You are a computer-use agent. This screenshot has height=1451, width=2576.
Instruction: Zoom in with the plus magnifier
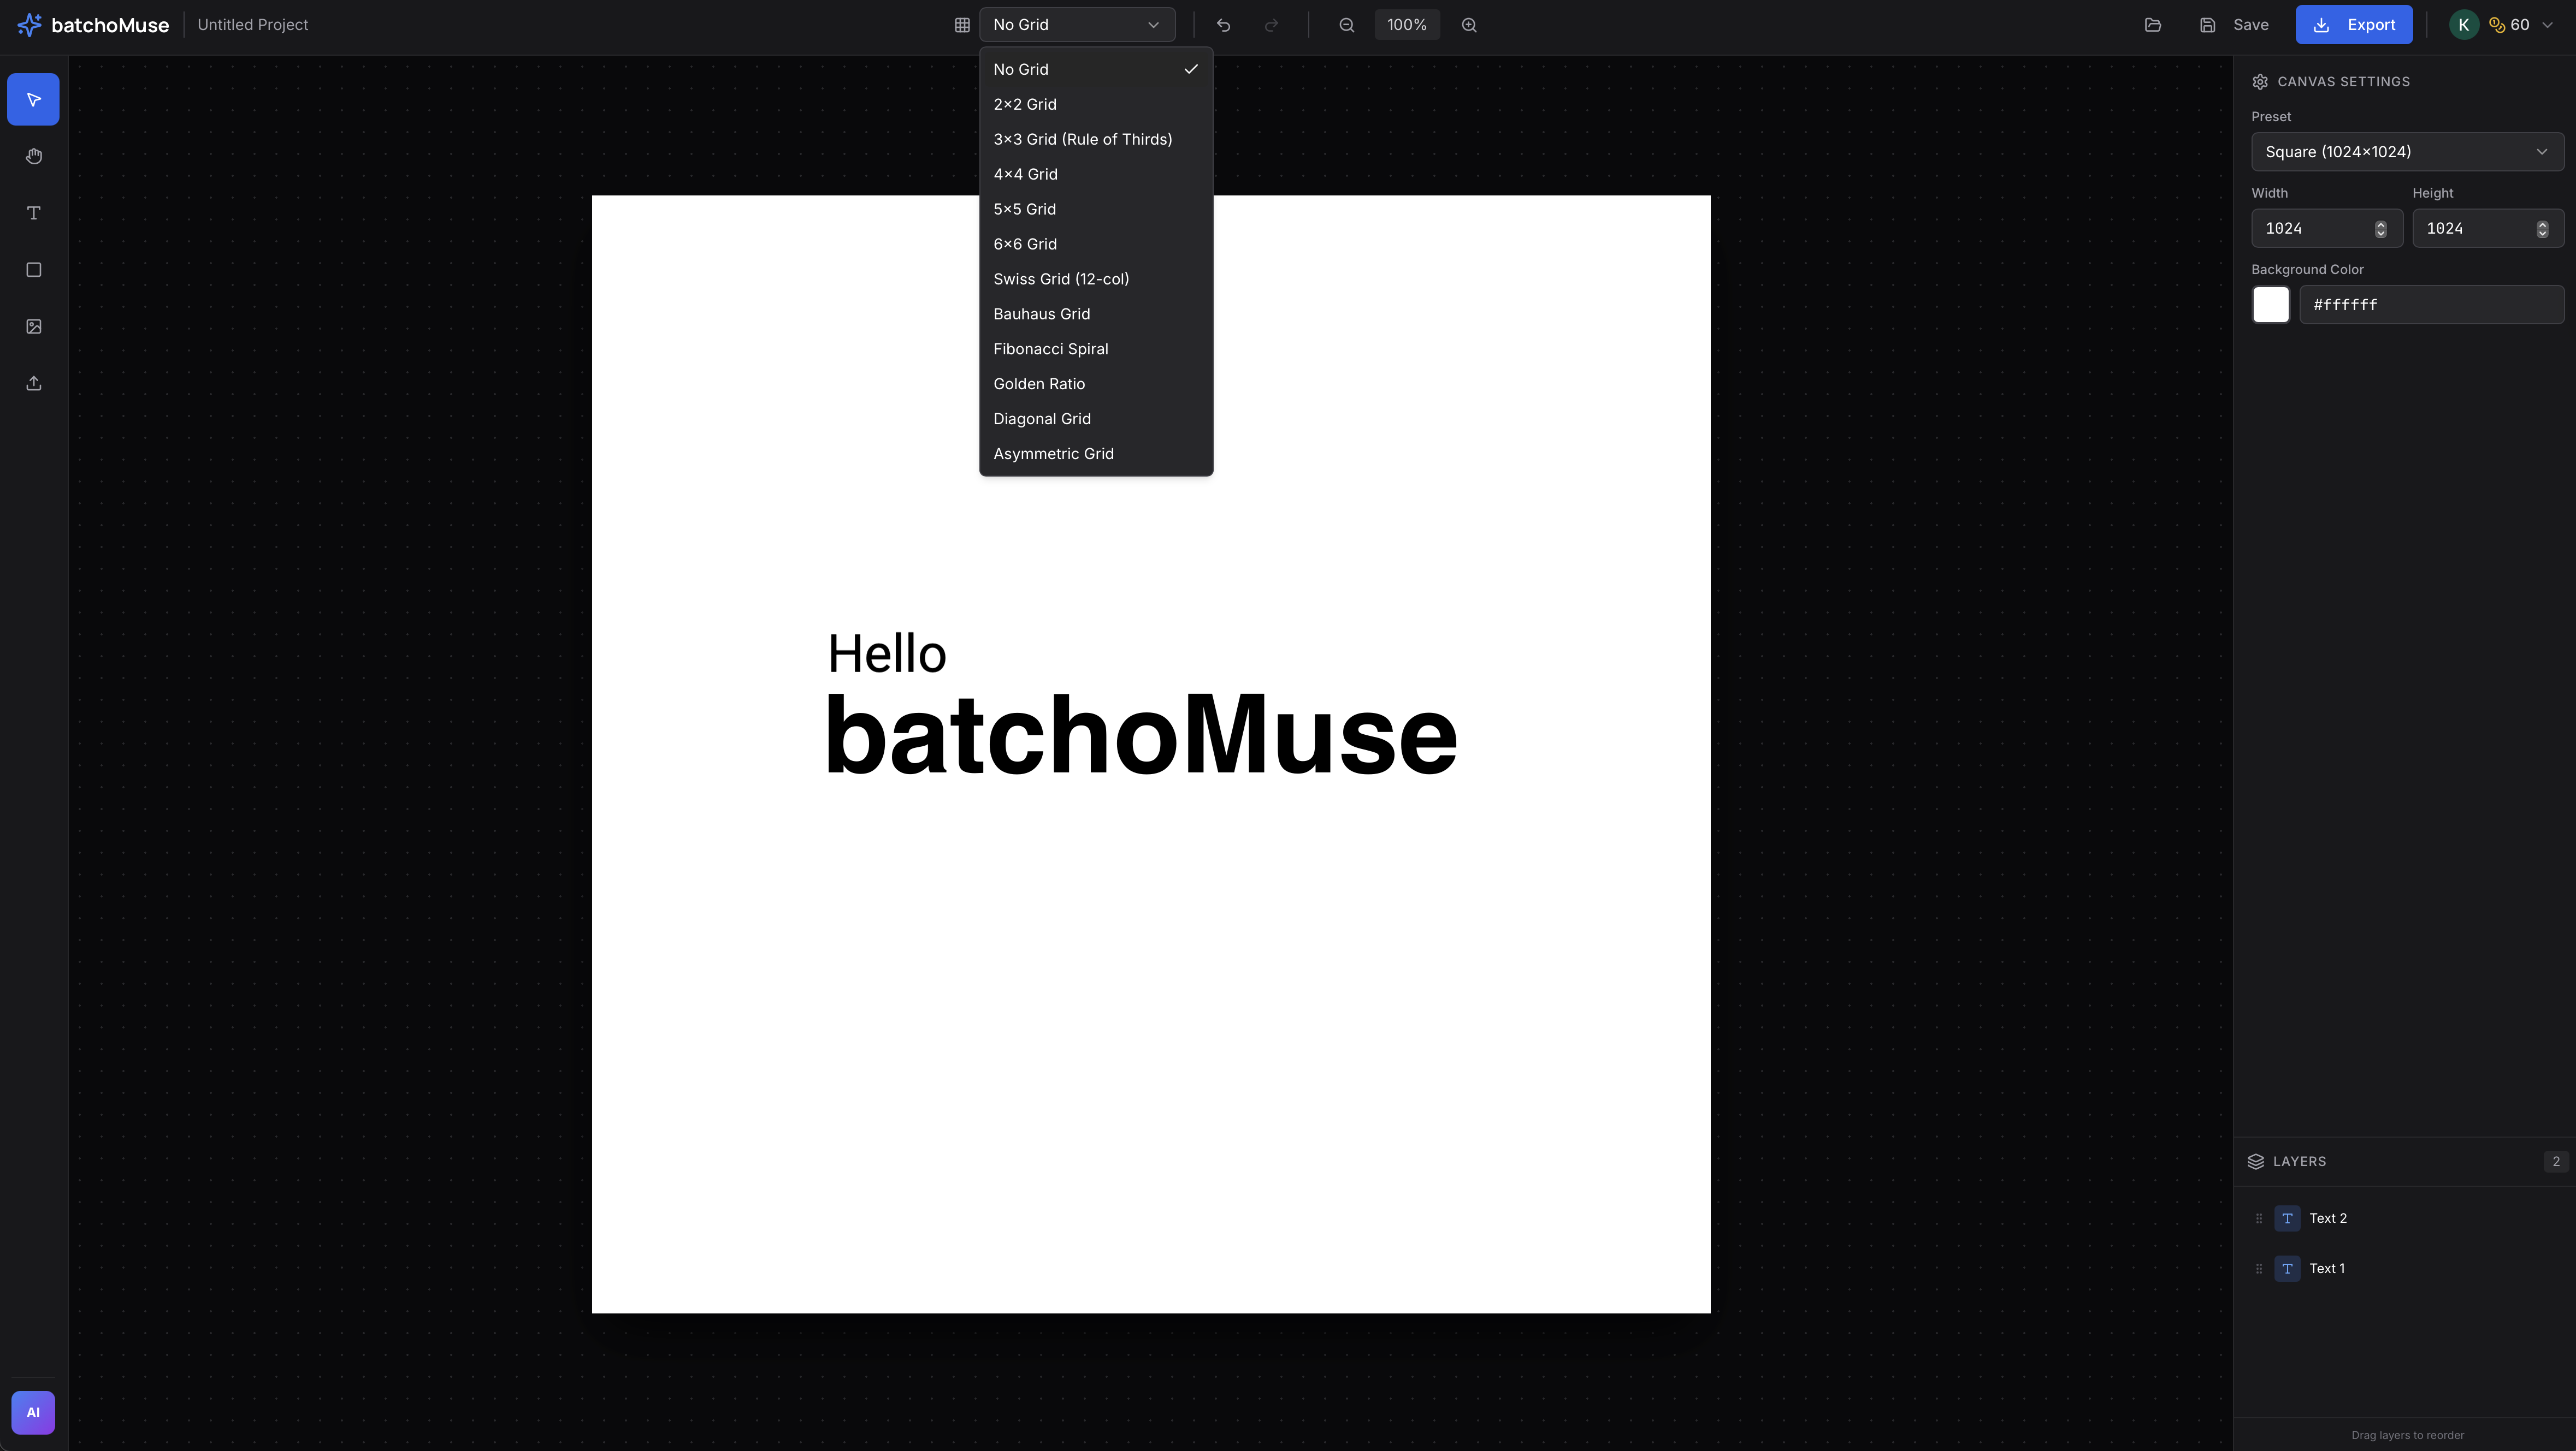[1468, 25]
